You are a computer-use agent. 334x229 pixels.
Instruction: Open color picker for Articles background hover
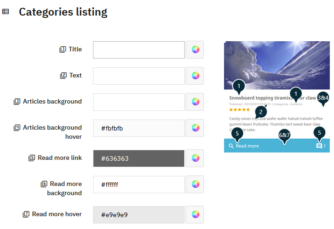click(x=195, y=128)
